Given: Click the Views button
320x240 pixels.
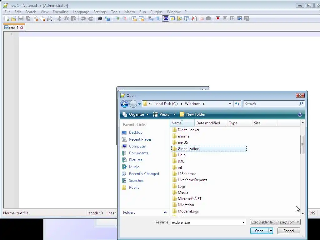Looking at the screenshot, I should point(162,114).
